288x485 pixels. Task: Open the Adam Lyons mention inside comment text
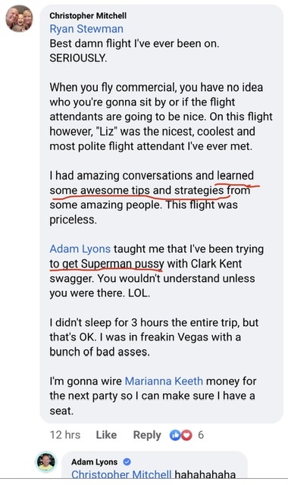(x=80, y=249)
